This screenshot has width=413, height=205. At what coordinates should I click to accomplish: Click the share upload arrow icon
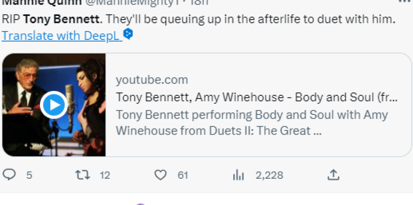click(x=333, y=175)
